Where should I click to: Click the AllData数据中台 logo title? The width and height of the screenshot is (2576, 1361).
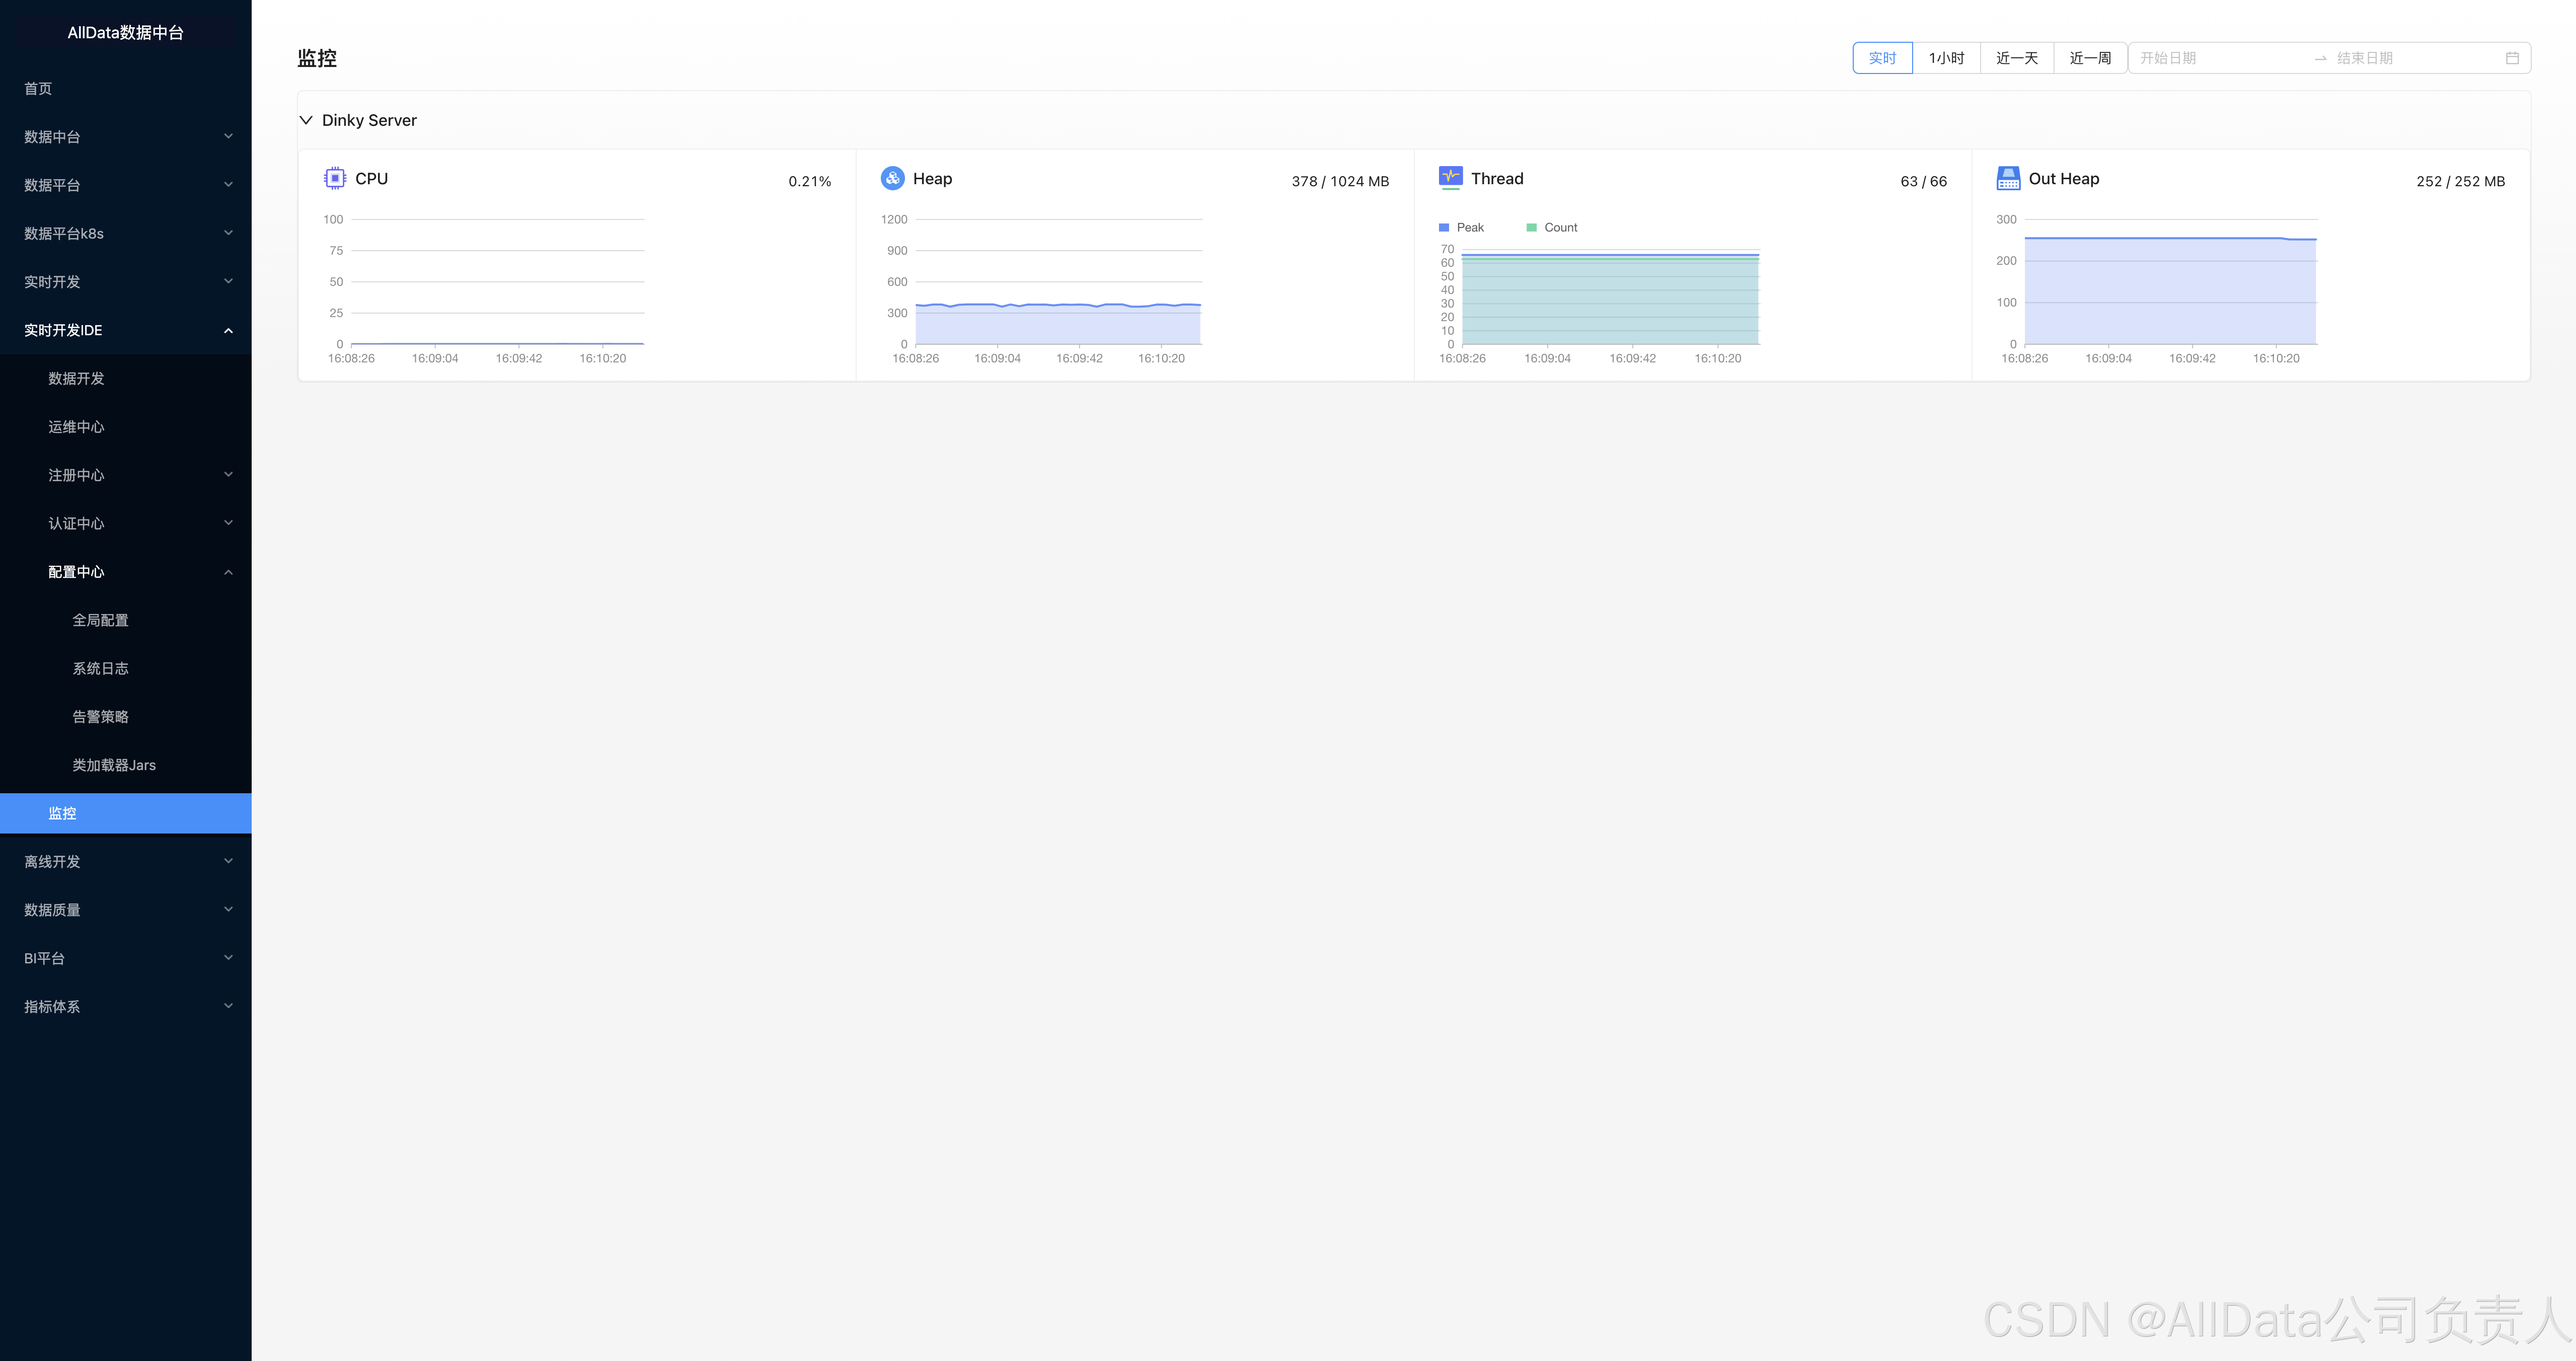click(125, 32)
